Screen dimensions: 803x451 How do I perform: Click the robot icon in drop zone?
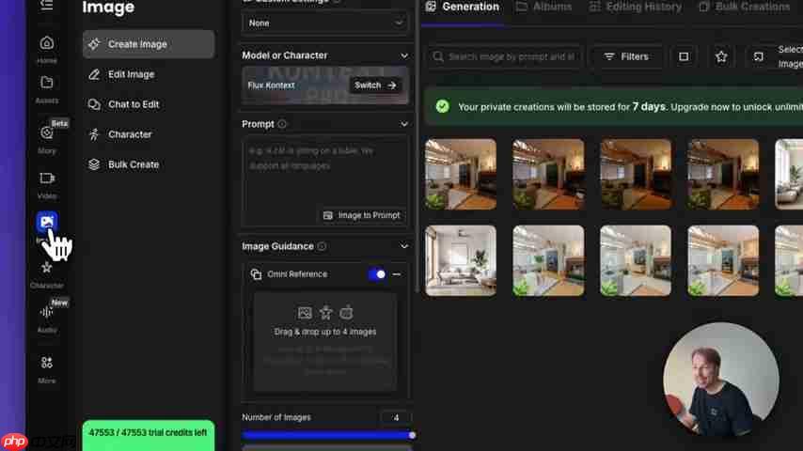tap(347, 312)
